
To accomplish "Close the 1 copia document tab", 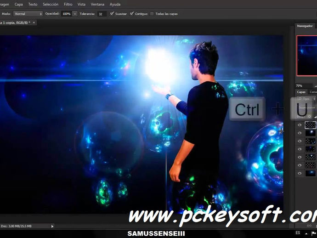I will click(34, 23).
